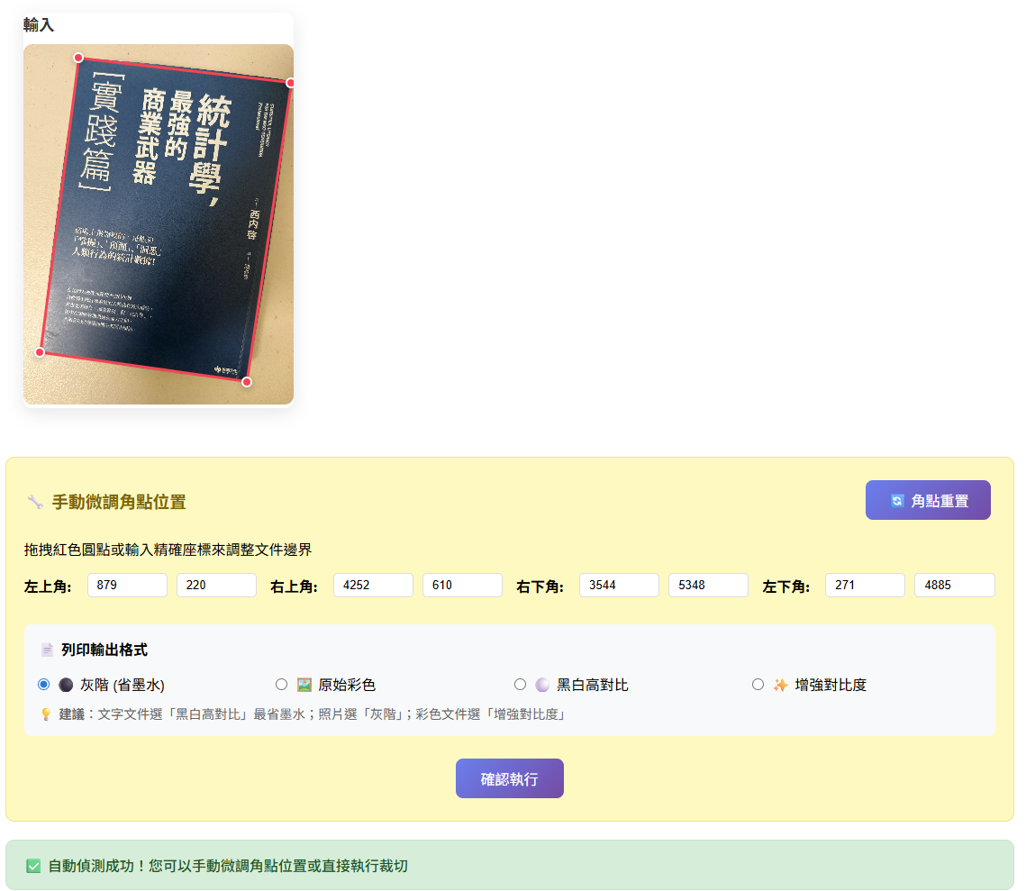The height and width of the screenshot is (891, 1026).
Task: Select the 黑白高對比 radio button
Action: 520,685
